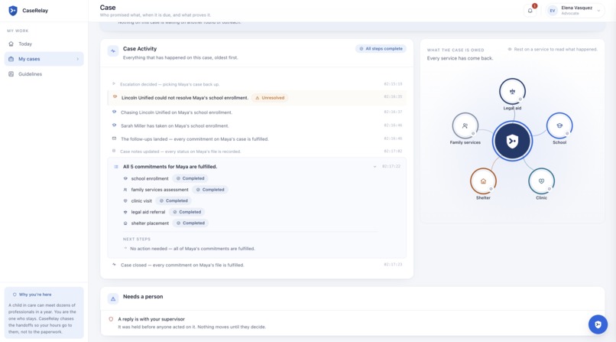Click clinic visit Completed badge
The width and height of the screenshot is (616, 342).
pyautogui.click(x=173, y=201)
